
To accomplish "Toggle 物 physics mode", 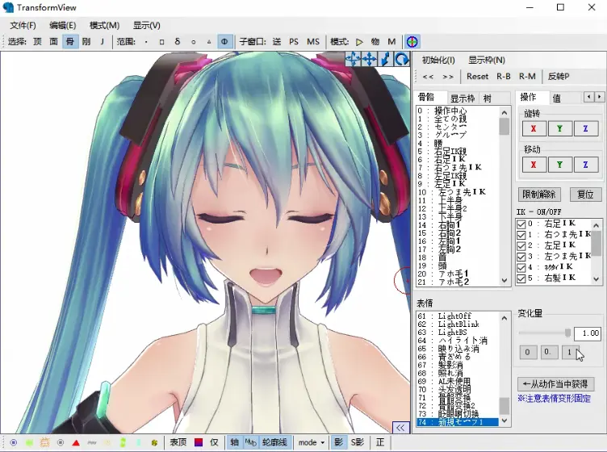I will 375,42.
